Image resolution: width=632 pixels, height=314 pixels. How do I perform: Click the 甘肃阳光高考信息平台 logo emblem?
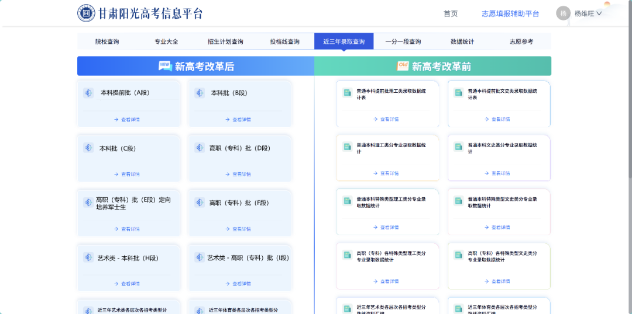click(x=86, y=13)
